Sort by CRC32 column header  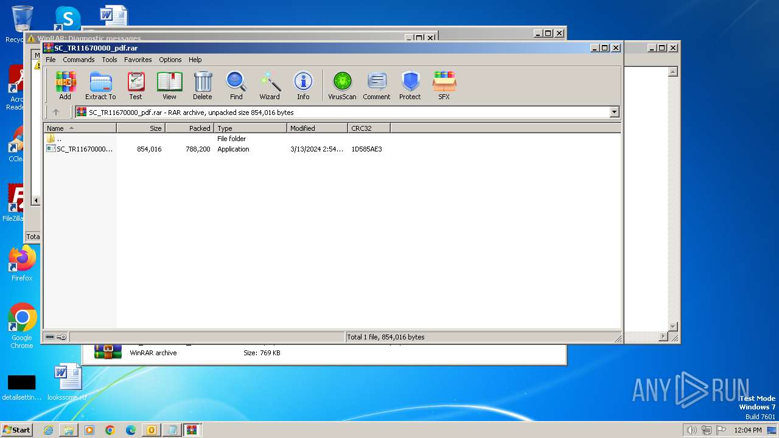[x=369, y=128]
